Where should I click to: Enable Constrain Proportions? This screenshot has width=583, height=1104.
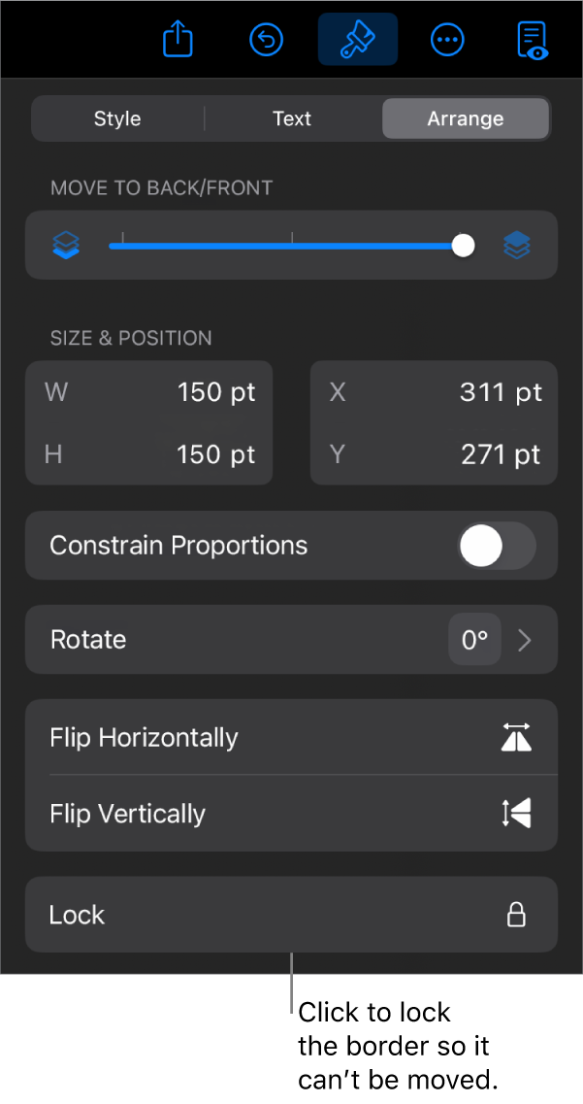496,545
